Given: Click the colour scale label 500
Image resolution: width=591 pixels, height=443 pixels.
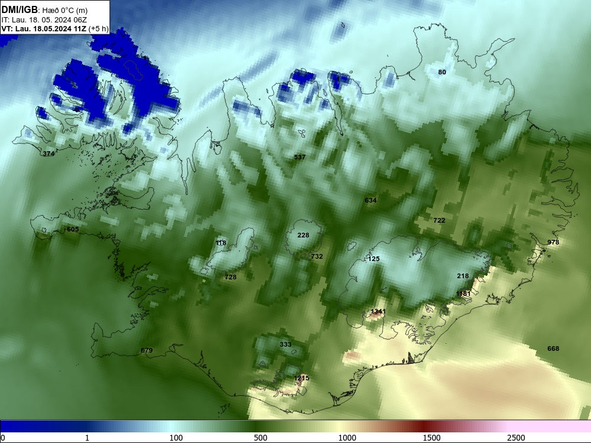Looking at the screenshot, I should click(x=261, y=438).
